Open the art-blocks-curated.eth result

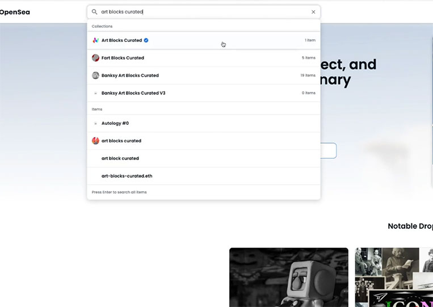(204, 176)
